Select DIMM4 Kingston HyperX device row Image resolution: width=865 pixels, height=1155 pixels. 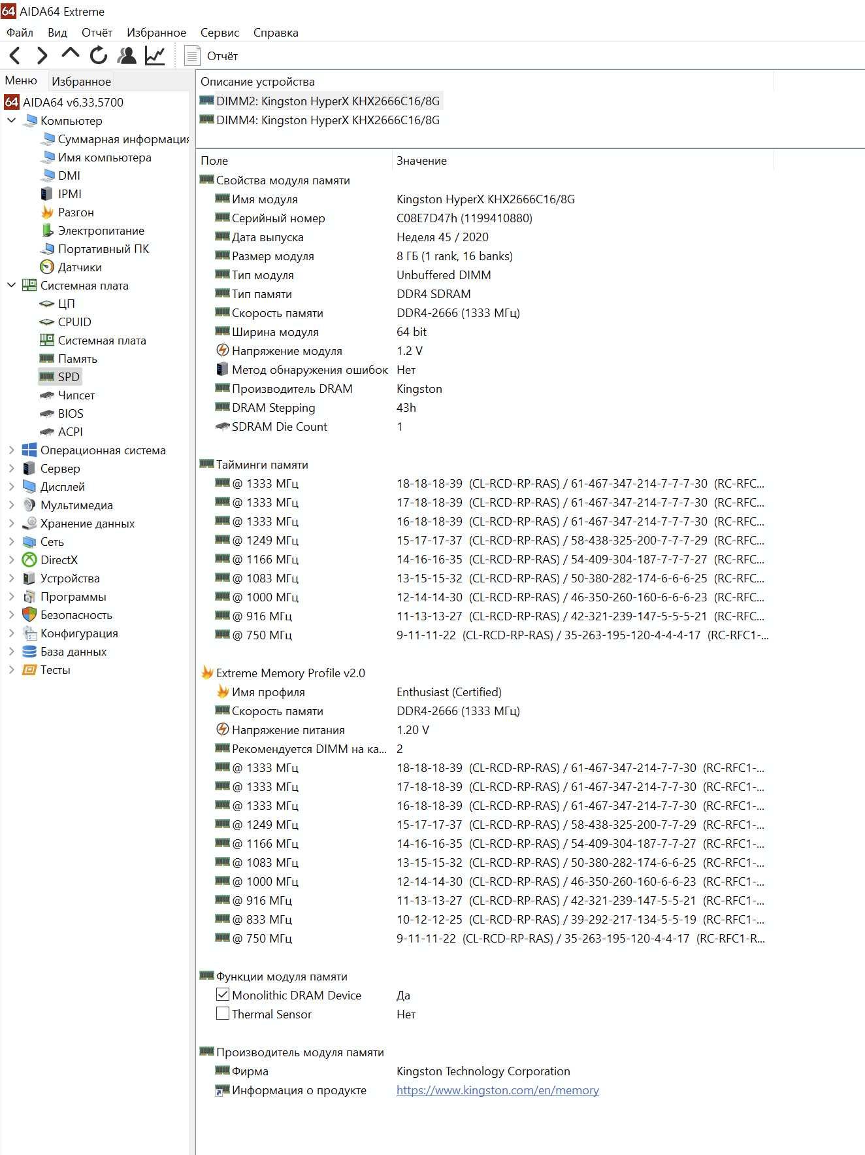[320, 120]
